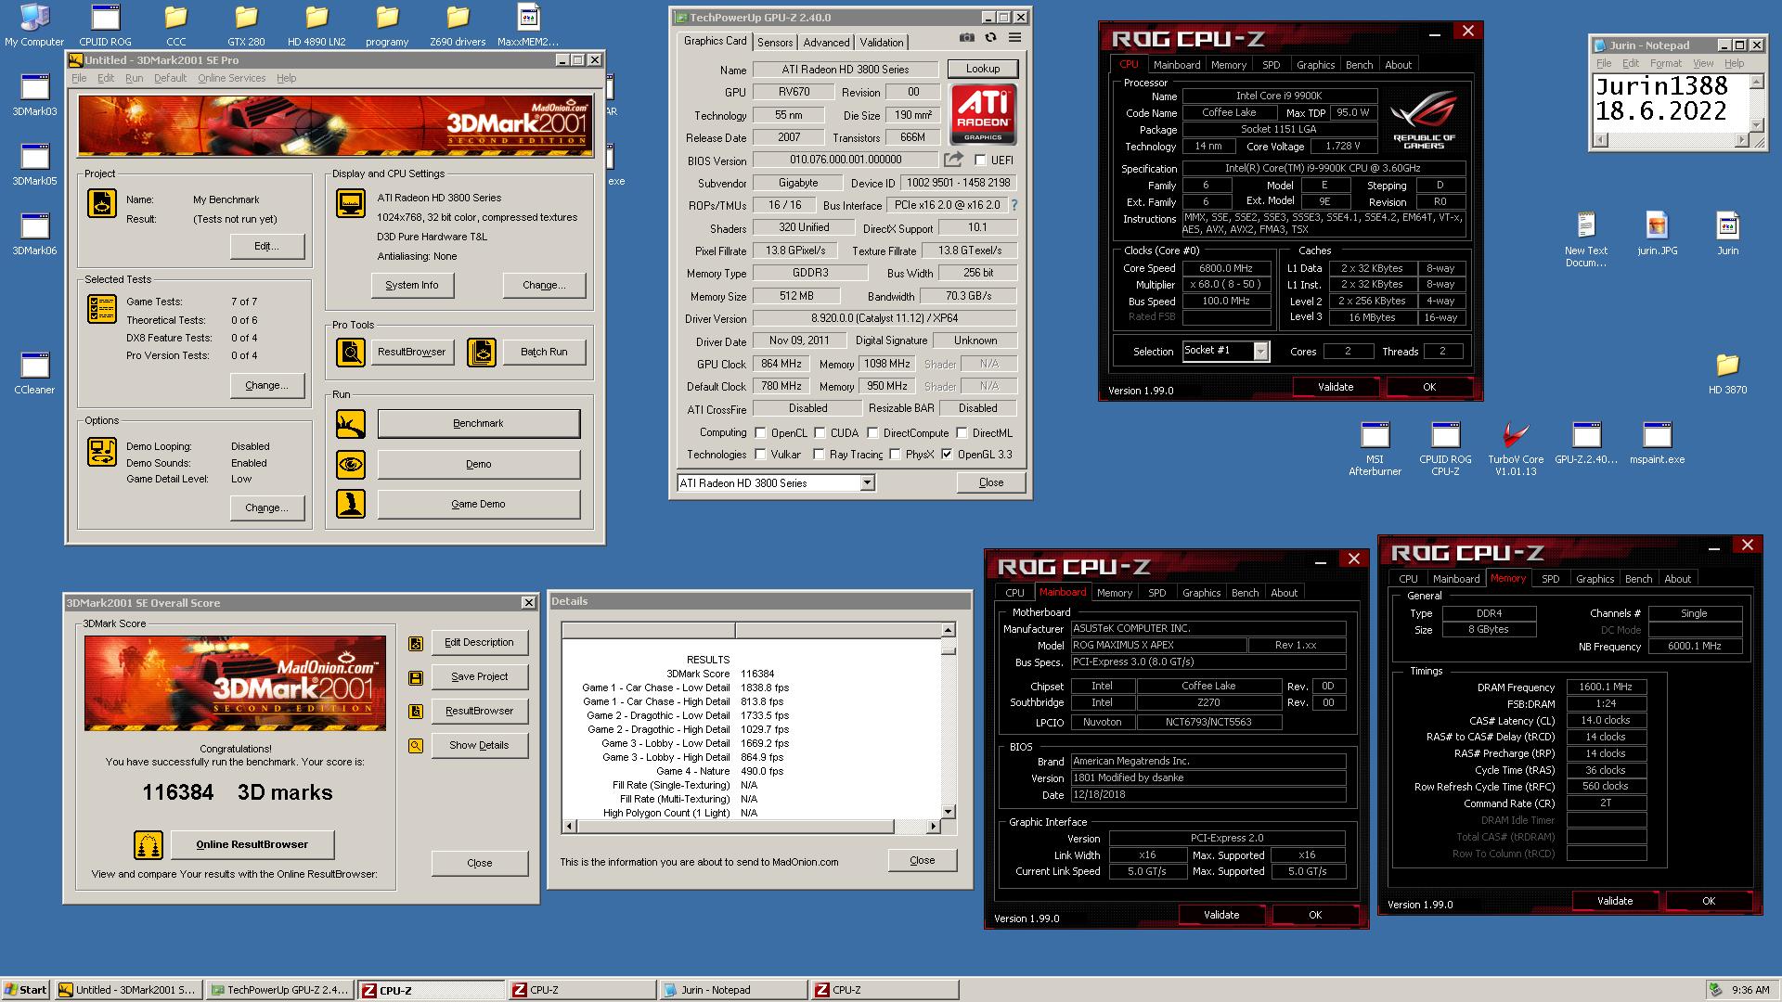Open MaxxMEM2 desktop icon
Viewport: 1782px width, 1002px height.
pos(528,25)
